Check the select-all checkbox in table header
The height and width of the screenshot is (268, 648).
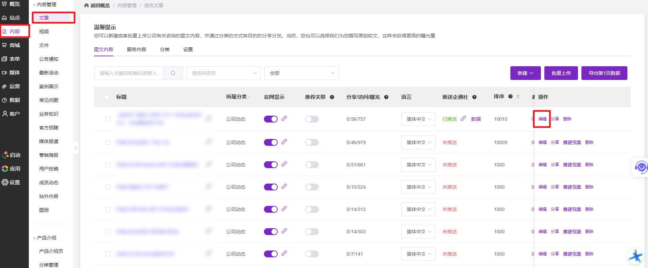107,97
